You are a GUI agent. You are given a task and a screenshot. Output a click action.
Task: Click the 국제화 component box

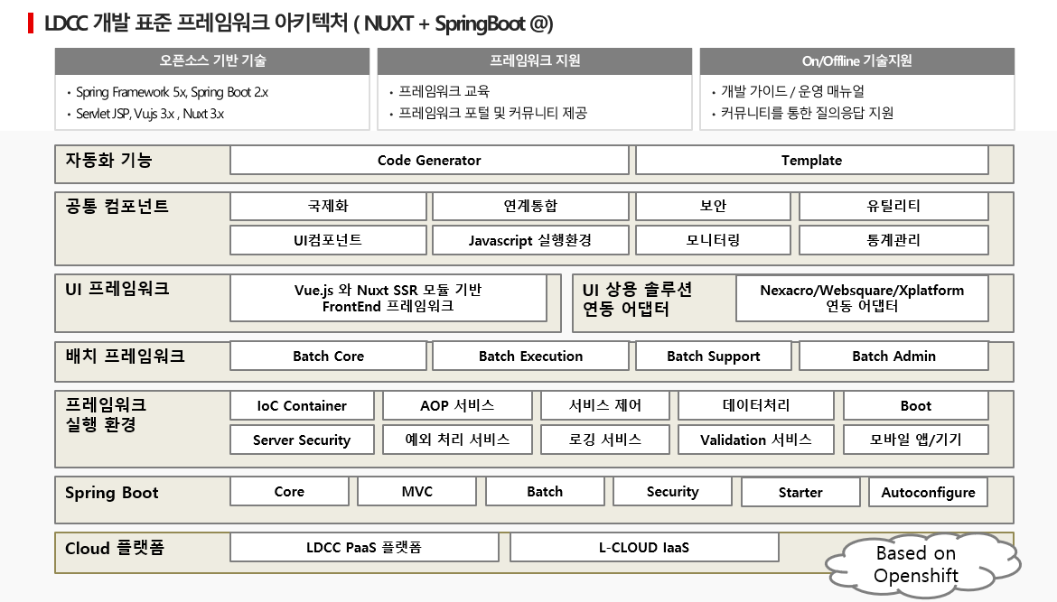point(328,206)
